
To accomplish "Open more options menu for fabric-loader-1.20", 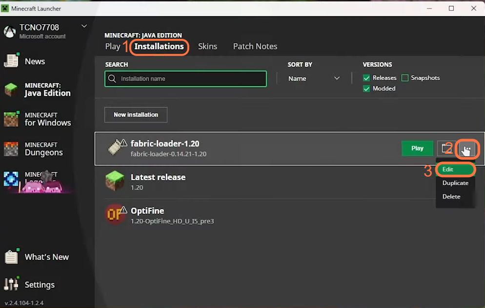I will tap(467, 148).
